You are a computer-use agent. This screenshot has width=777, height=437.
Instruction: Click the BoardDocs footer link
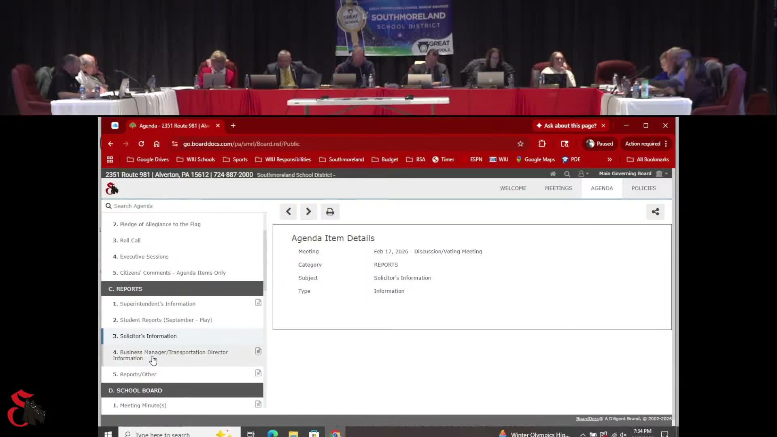click(x=587, y=419)
